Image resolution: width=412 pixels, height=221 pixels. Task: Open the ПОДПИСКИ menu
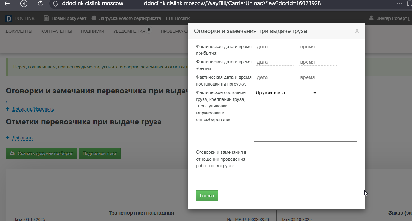tap(93, 31)
